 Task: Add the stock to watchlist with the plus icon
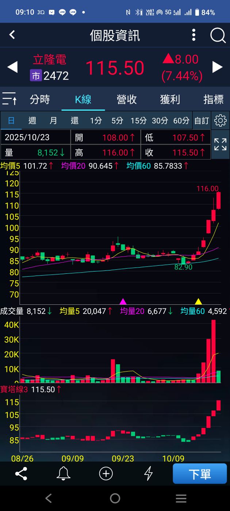(106, 474)
